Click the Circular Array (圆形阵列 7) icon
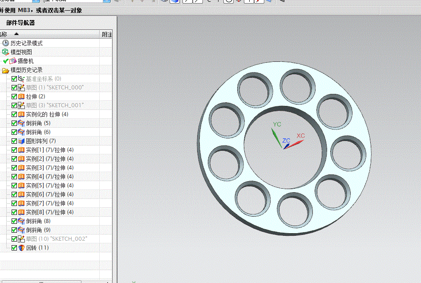421x283 pixels. pyautogui.click(x=21, y=141)
